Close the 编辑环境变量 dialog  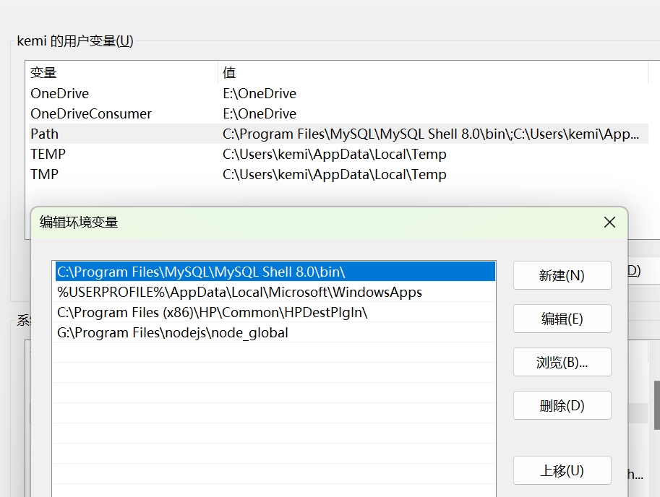pyautogui.click(x=609, y=222)
